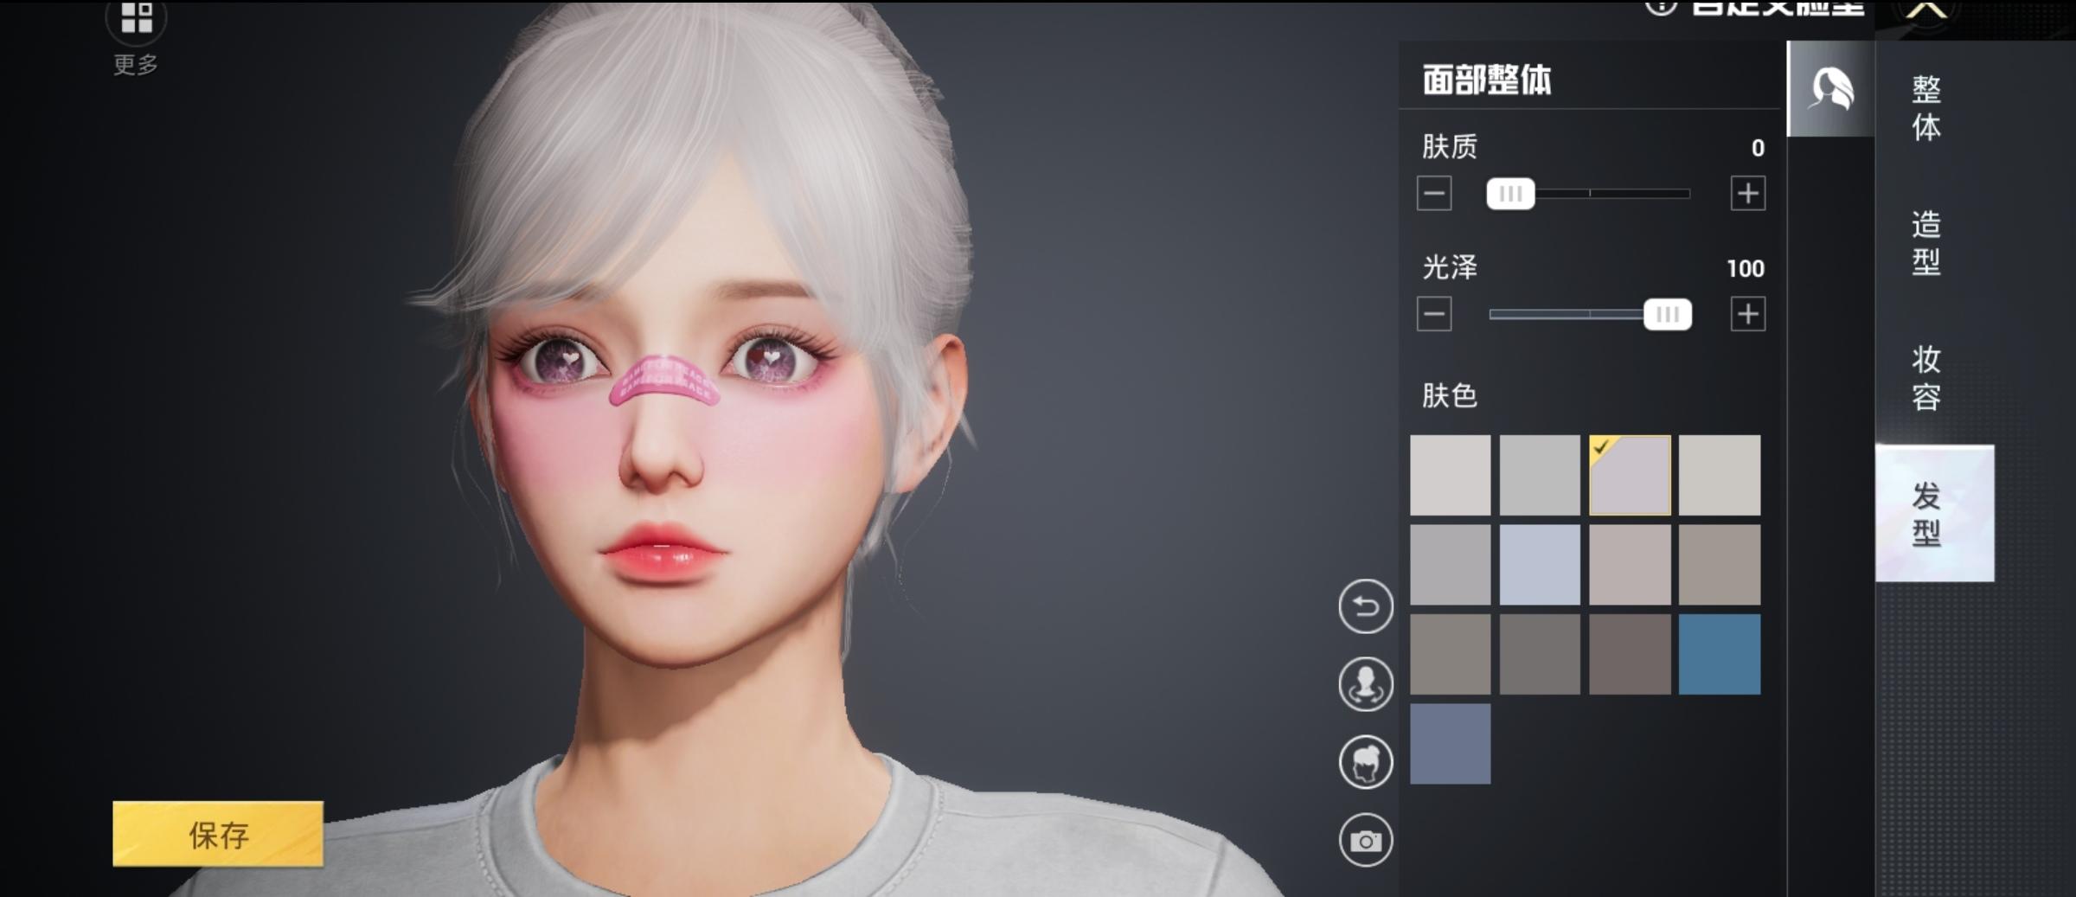
Task: Choose second dark gray swatch in third row
Action: pyautogui.click(x=1540, y=655)
